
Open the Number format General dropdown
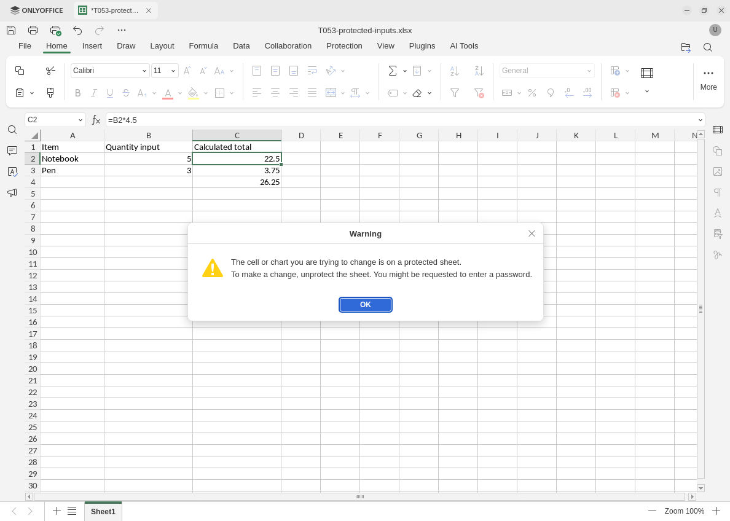click(x=589, y=71)
